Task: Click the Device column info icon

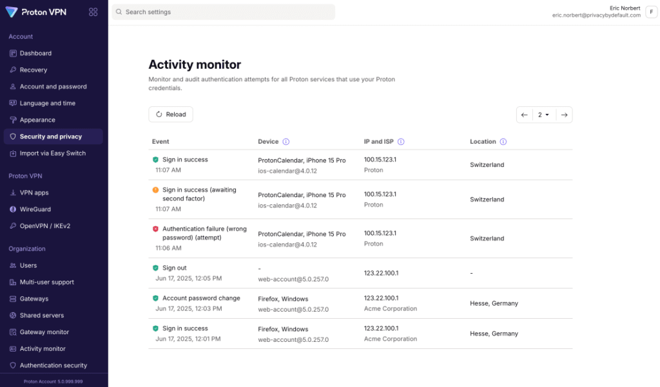Action: (x=286, y=142)
